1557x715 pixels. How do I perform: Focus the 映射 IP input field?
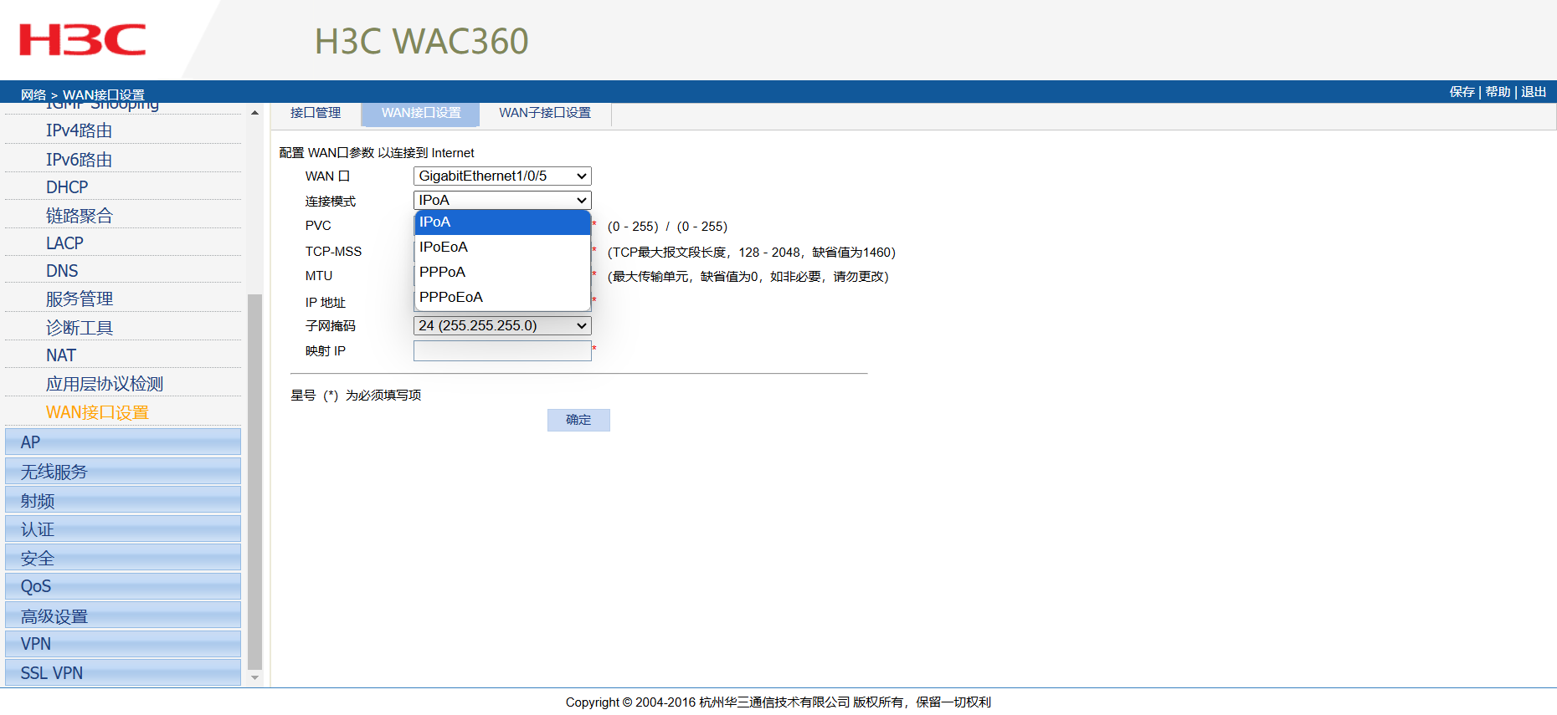coord(502,350)
